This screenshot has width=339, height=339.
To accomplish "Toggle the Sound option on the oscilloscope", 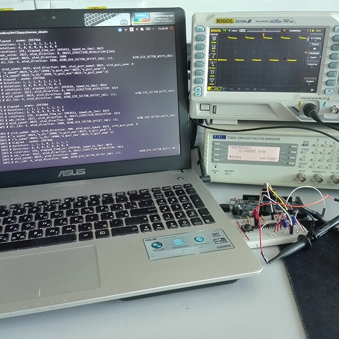I will click(x=315, y=45).
